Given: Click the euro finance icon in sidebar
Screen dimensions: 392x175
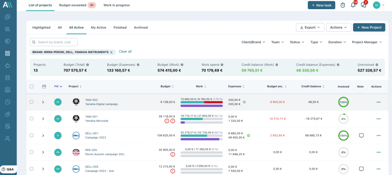Looking at the screenshot, I should pos(7,41).
